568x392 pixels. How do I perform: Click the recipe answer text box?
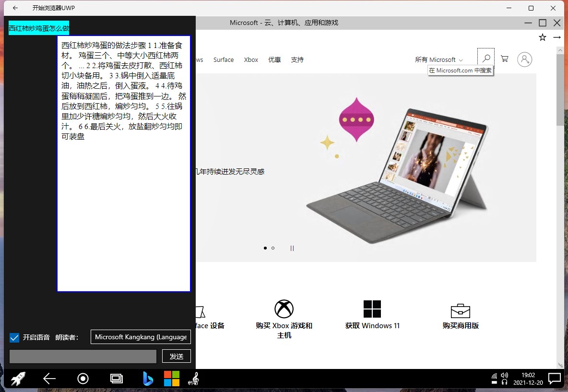123,164
